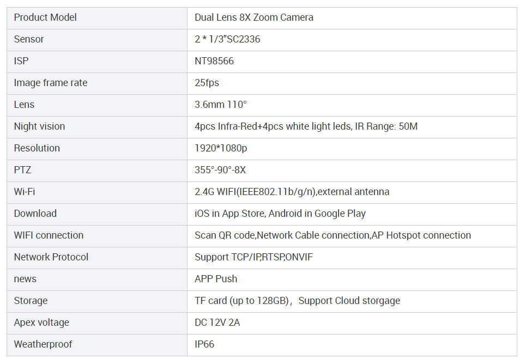Click the iOS in App Store text
Viewport: 532px width, 359px height.
(229, 214)
